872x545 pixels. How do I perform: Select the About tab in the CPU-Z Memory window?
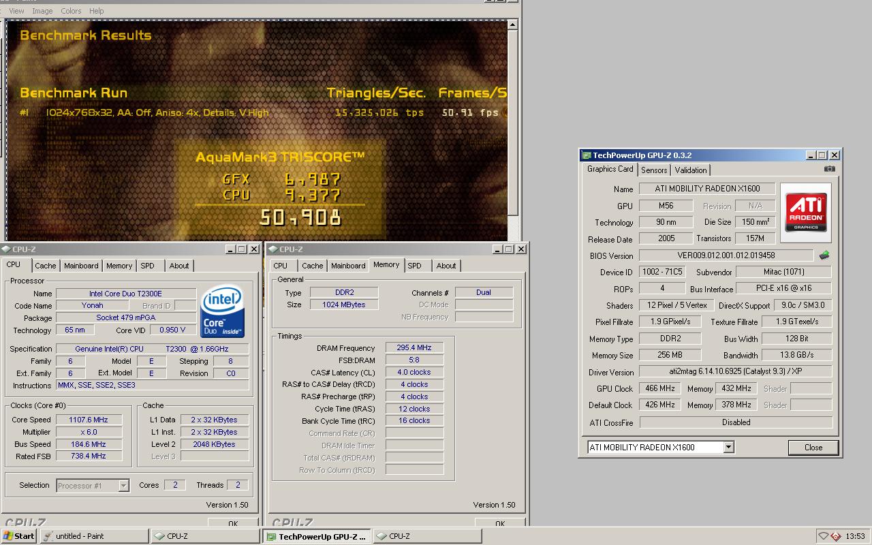pyautogui.click(x=446, y=266)
